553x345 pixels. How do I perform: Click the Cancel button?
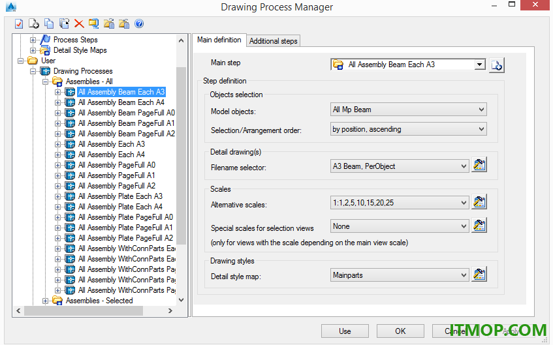[x=456, y=331]
